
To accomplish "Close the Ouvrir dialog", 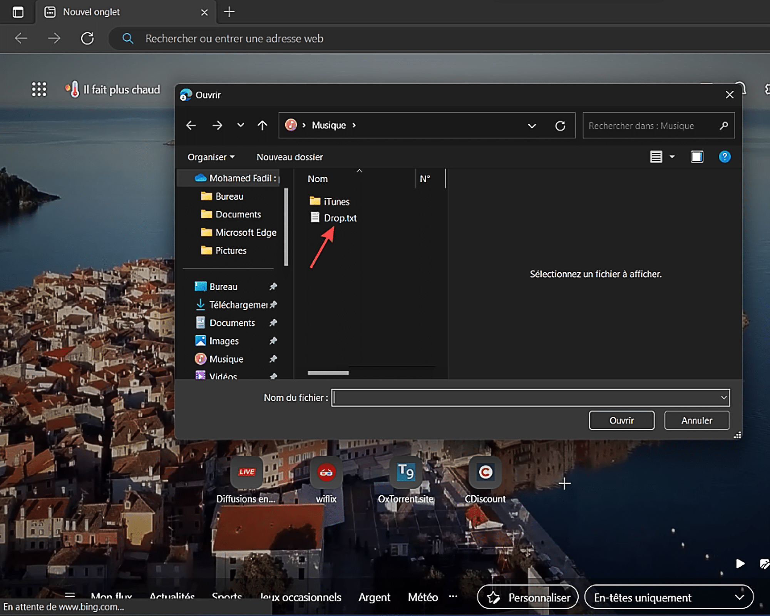I will (x=729, y=95).
